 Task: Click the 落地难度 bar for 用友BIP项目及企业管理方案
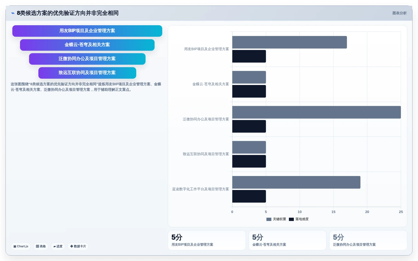pyautogui.click(x=249, y=56)
